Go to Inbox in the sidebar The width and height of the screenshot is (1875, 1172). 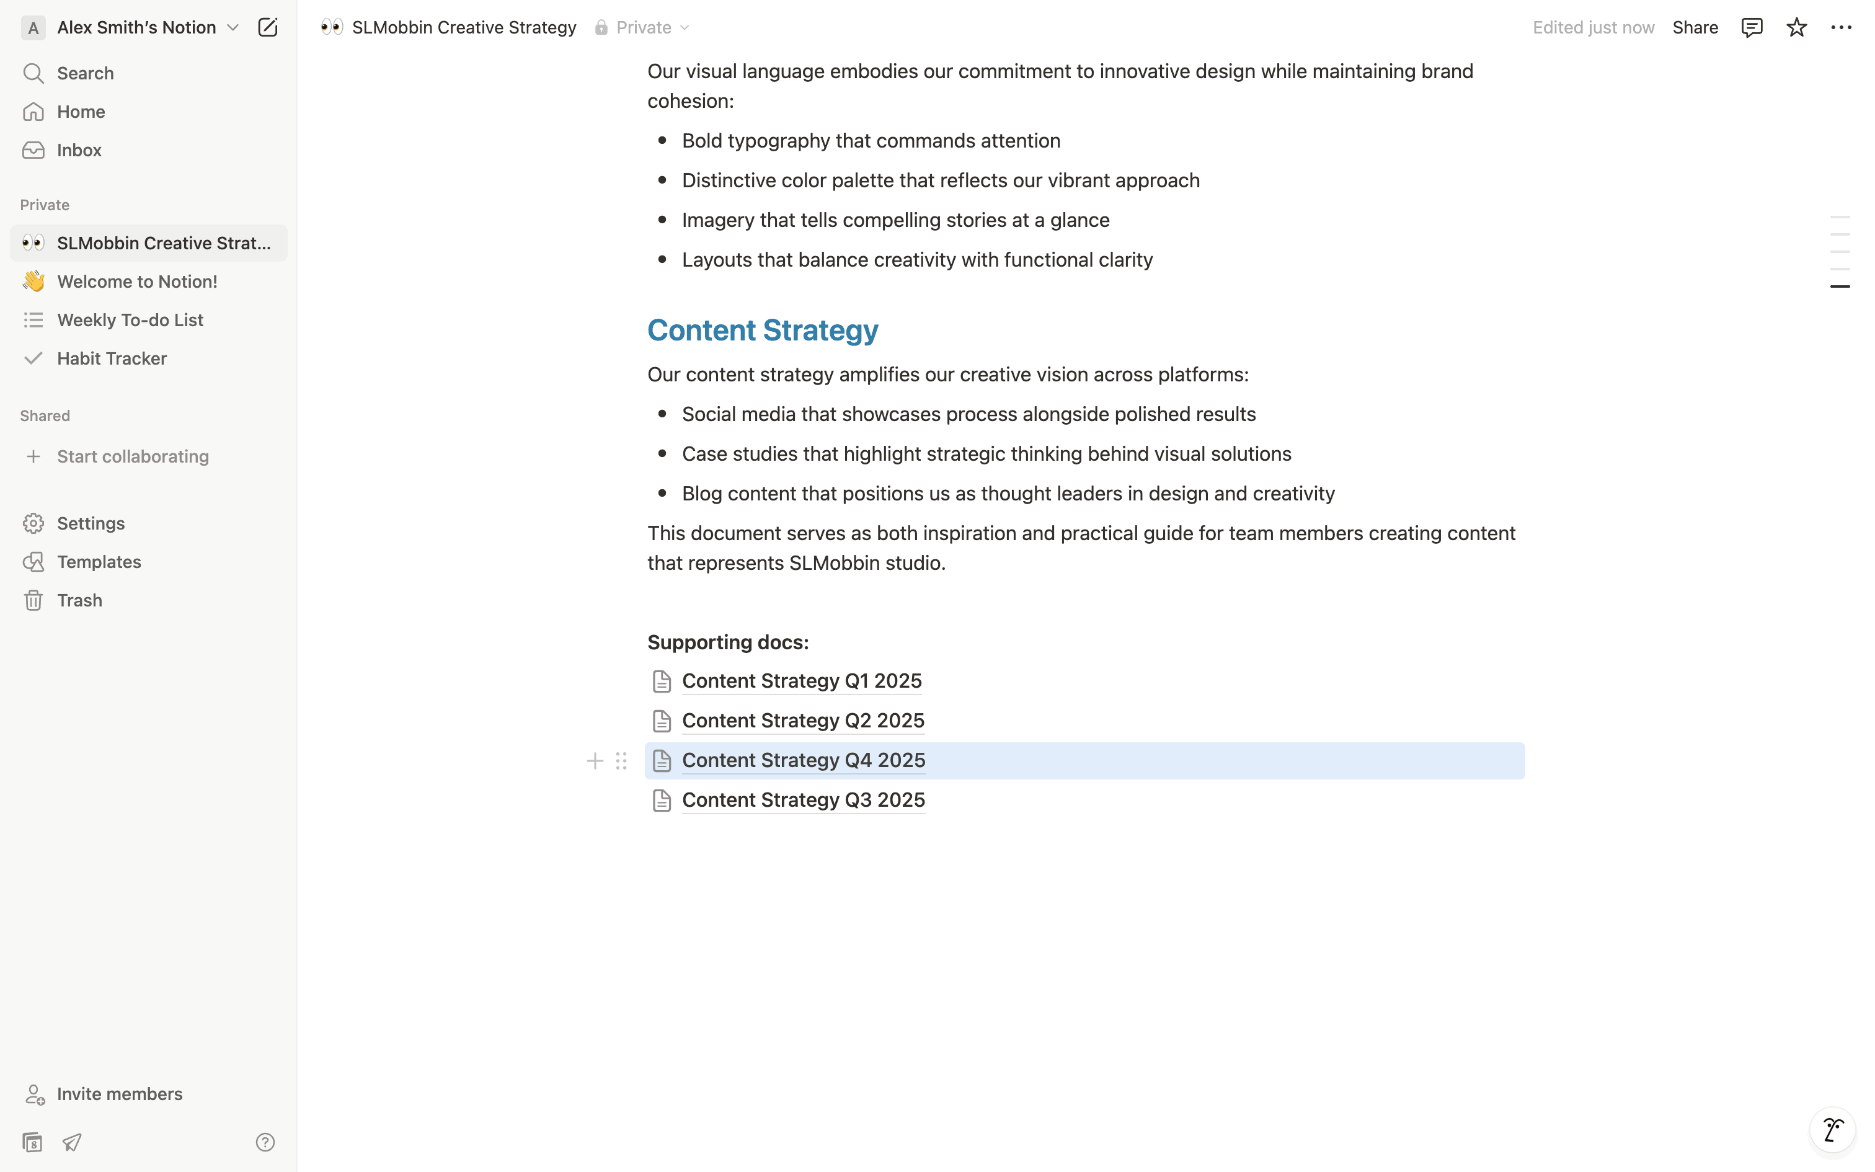79,150
